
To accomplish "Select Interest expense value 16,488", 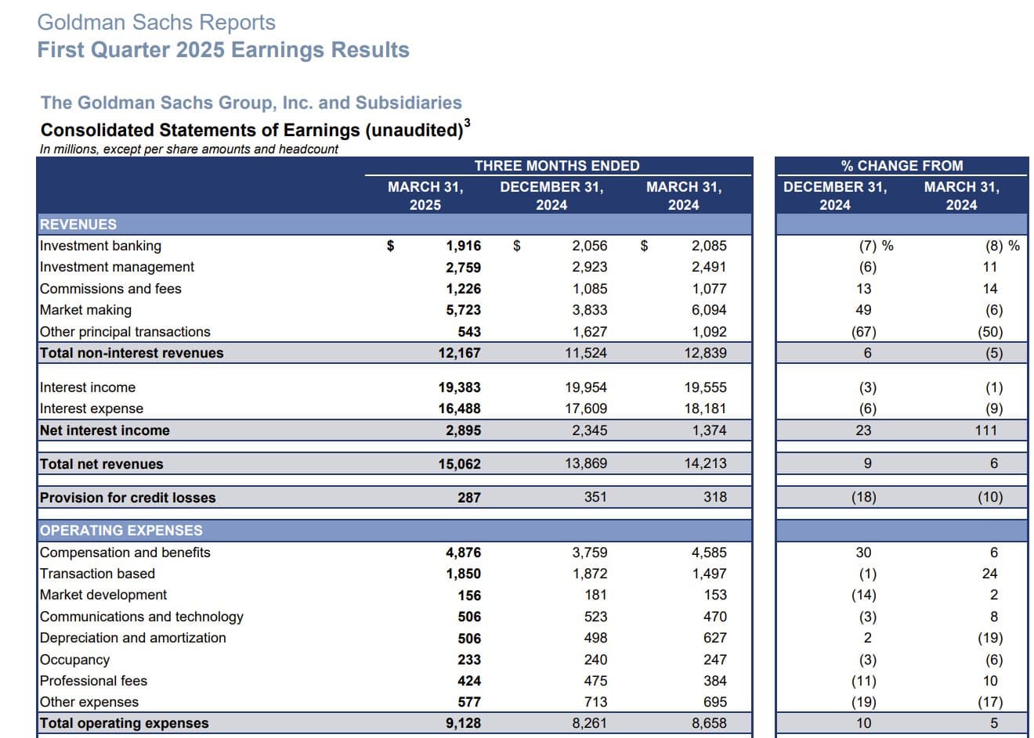I will point(460,409).
